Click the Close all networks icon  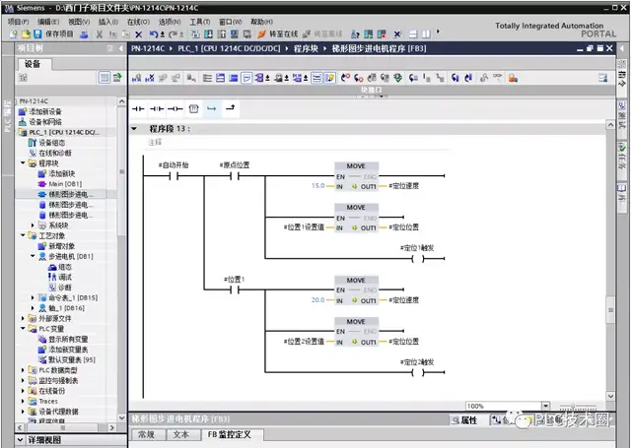click(234, 78)
